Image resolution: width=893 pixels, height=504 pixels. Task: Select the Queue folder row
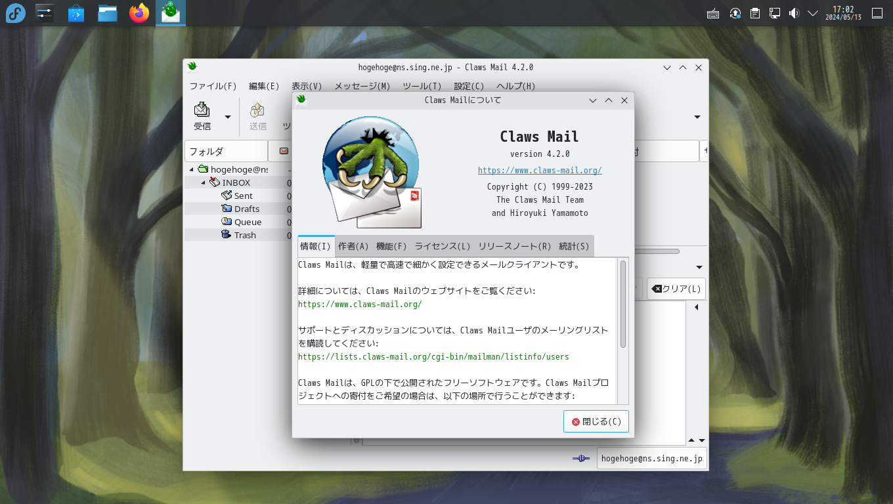point(238,222)
